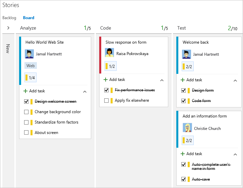Click the Web tag
Image resolution: width=243 pixels, height=188 pixels.
[x=31, y=65]
